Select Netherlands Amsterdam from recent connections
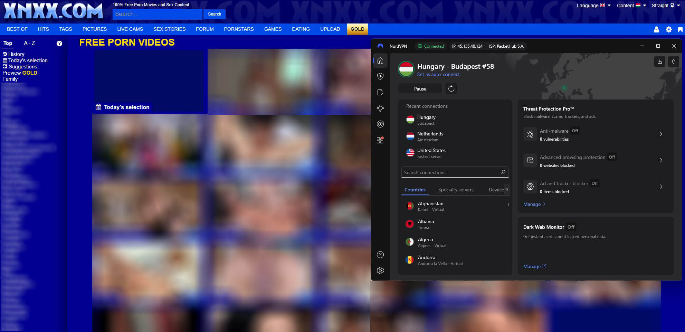Screen dimensions: 685x332 click(430, 136)
